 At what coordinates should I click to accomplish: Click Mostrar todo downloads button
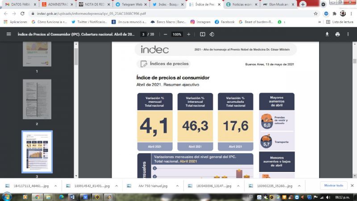coord(333,185)
